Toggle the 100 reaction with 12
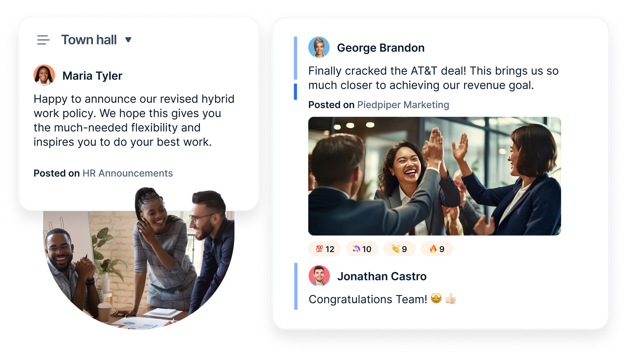Viewport: 630px width, 357px height. pos(324,249)
